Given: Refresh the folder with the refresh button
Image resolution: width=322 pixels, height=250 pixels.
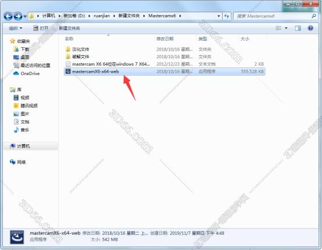Looking at the screenshot, I should click(x=227, y=16).
